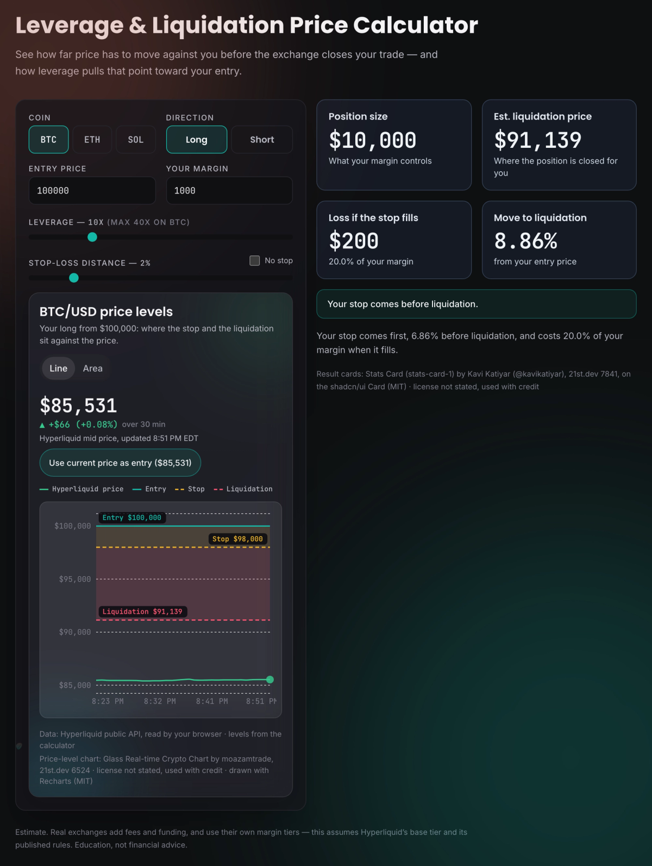Click the 8:23 PM x-axis label
This screenshot has width=652, height=866.
[108, 702]
